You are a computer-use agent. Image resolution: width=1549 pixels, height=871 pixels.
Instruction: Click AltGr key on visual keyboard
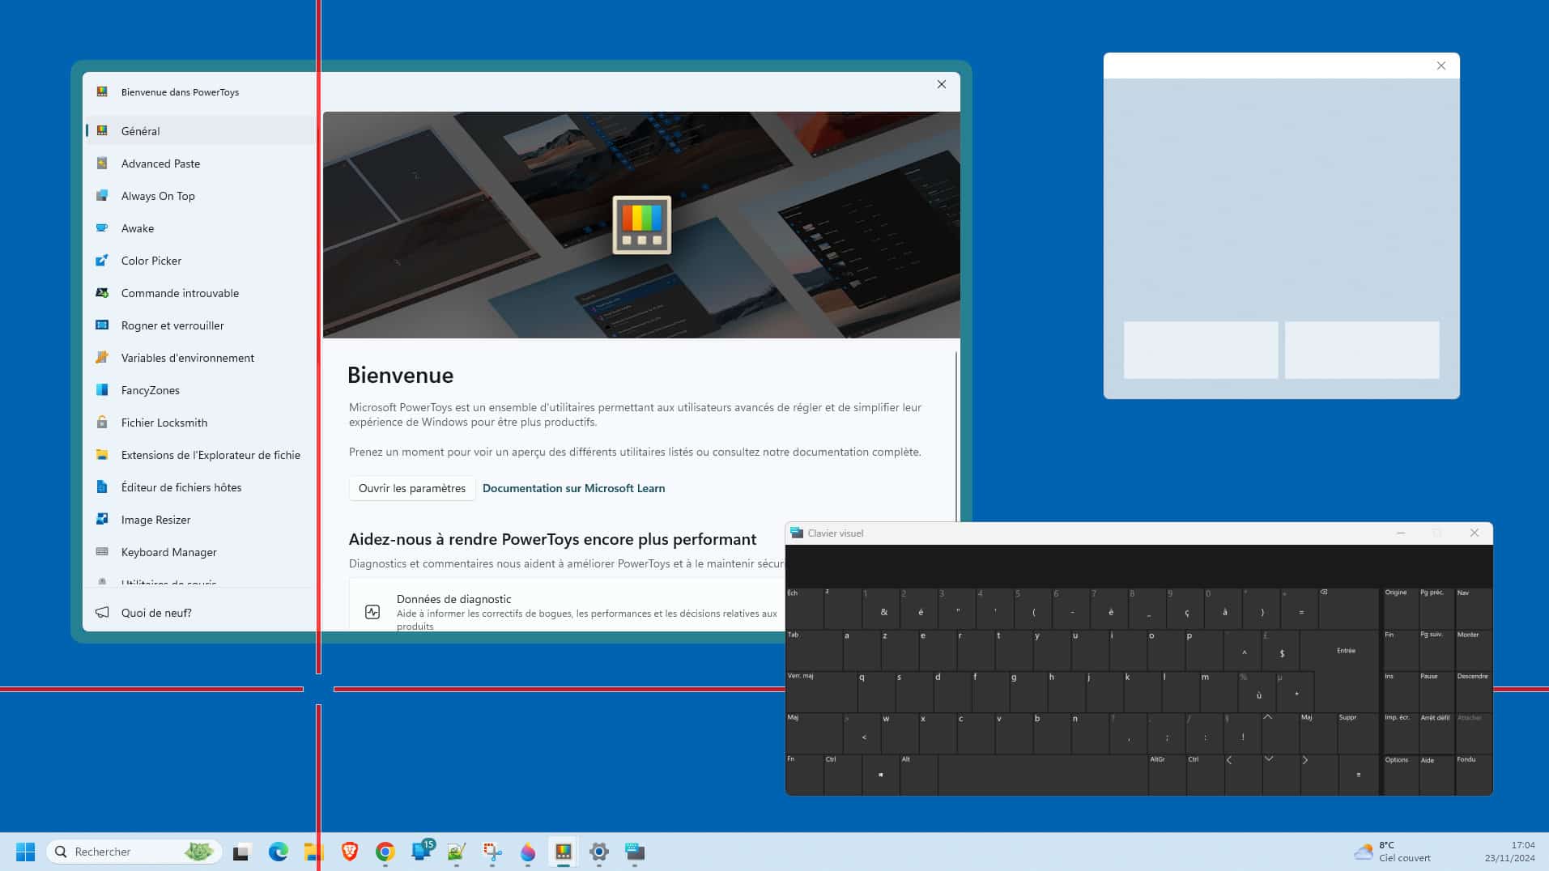(x=1166, y=775)
